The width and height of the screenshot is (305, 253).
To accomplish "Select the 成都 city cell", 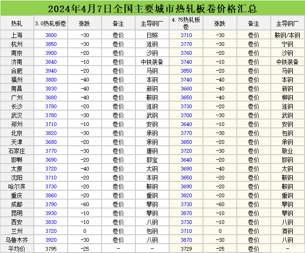I will (17, 204).
